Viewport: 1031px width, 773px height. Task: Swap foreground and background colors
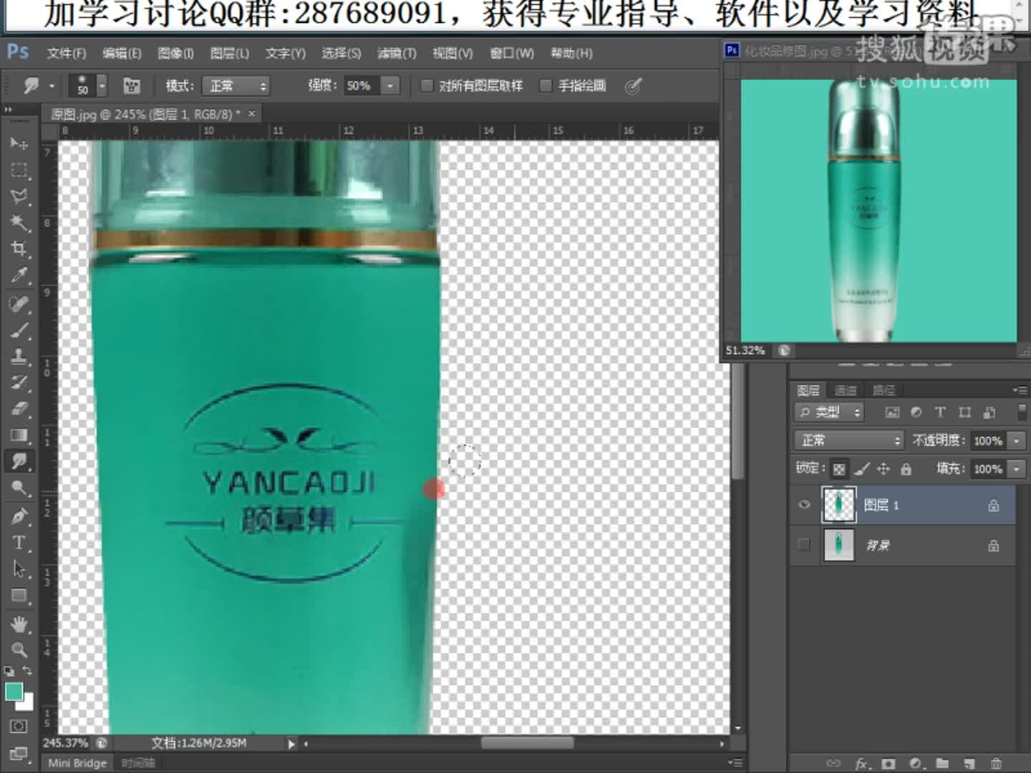pyautogui.click(x=27, y=671)
